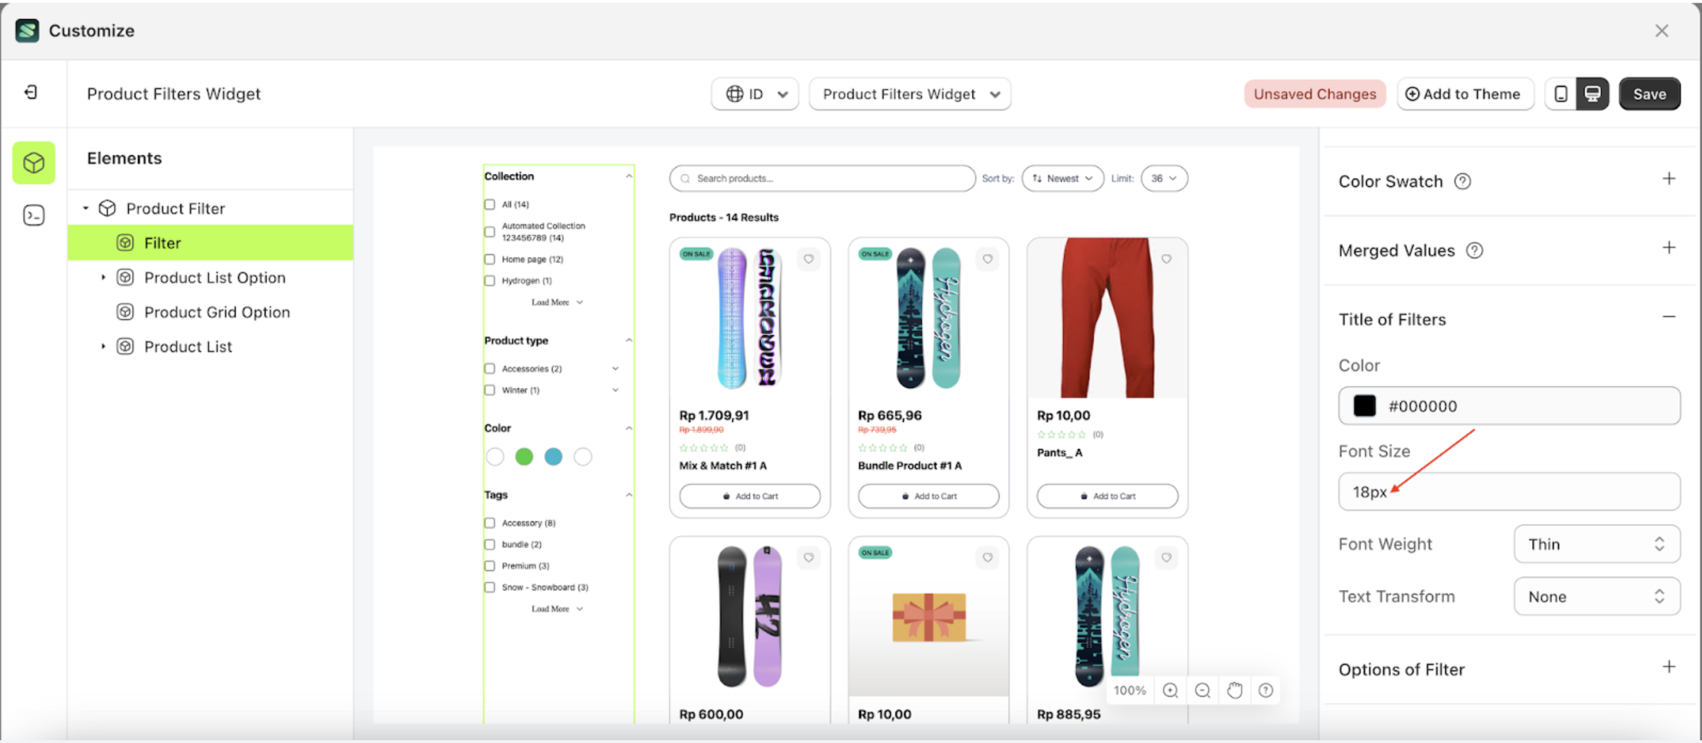Click the black title color swatch
Screen dimensions: 1702x743
coord(1364,406)
